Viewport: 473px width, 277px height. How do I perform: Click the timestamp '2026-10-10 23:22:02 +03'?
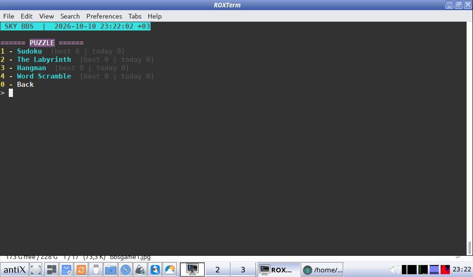pos(102,26)
